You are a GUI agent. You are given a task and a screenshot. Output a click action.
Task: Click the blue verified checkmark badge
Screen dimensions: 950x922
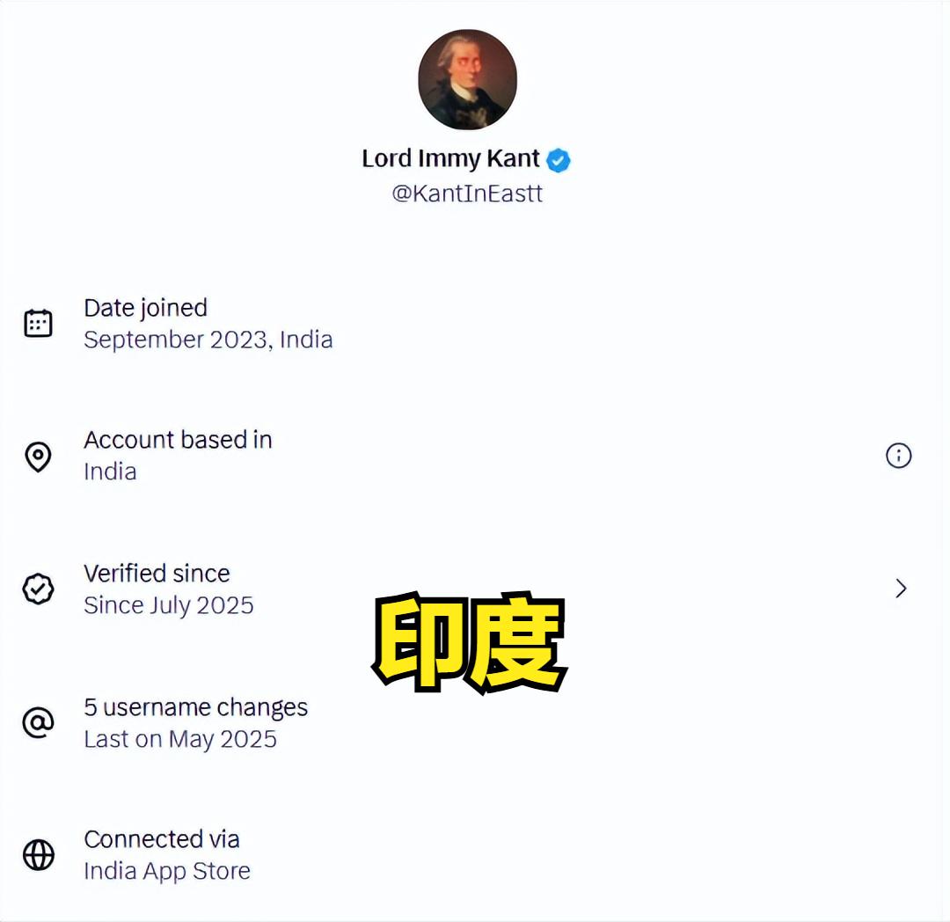click(558, 160)
